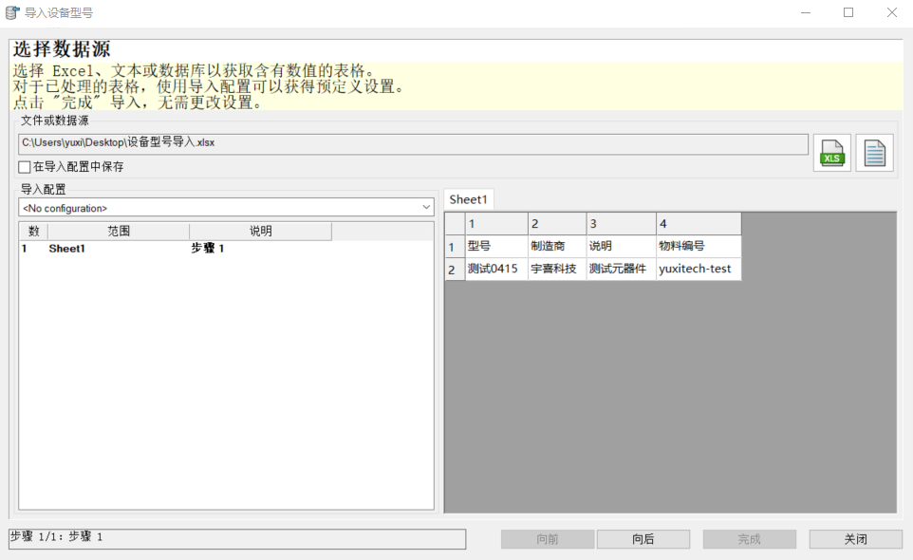Click the 向后 navigation button
This screenshot has height=560, width=913.
643,538
